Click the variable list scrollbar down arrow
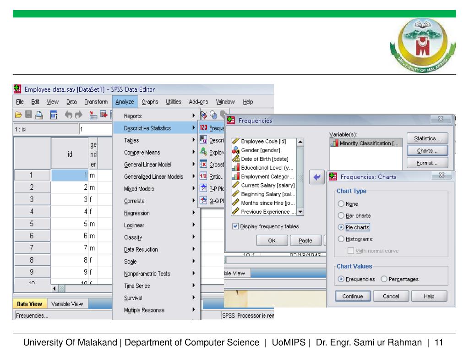 [x=300, y=211]
